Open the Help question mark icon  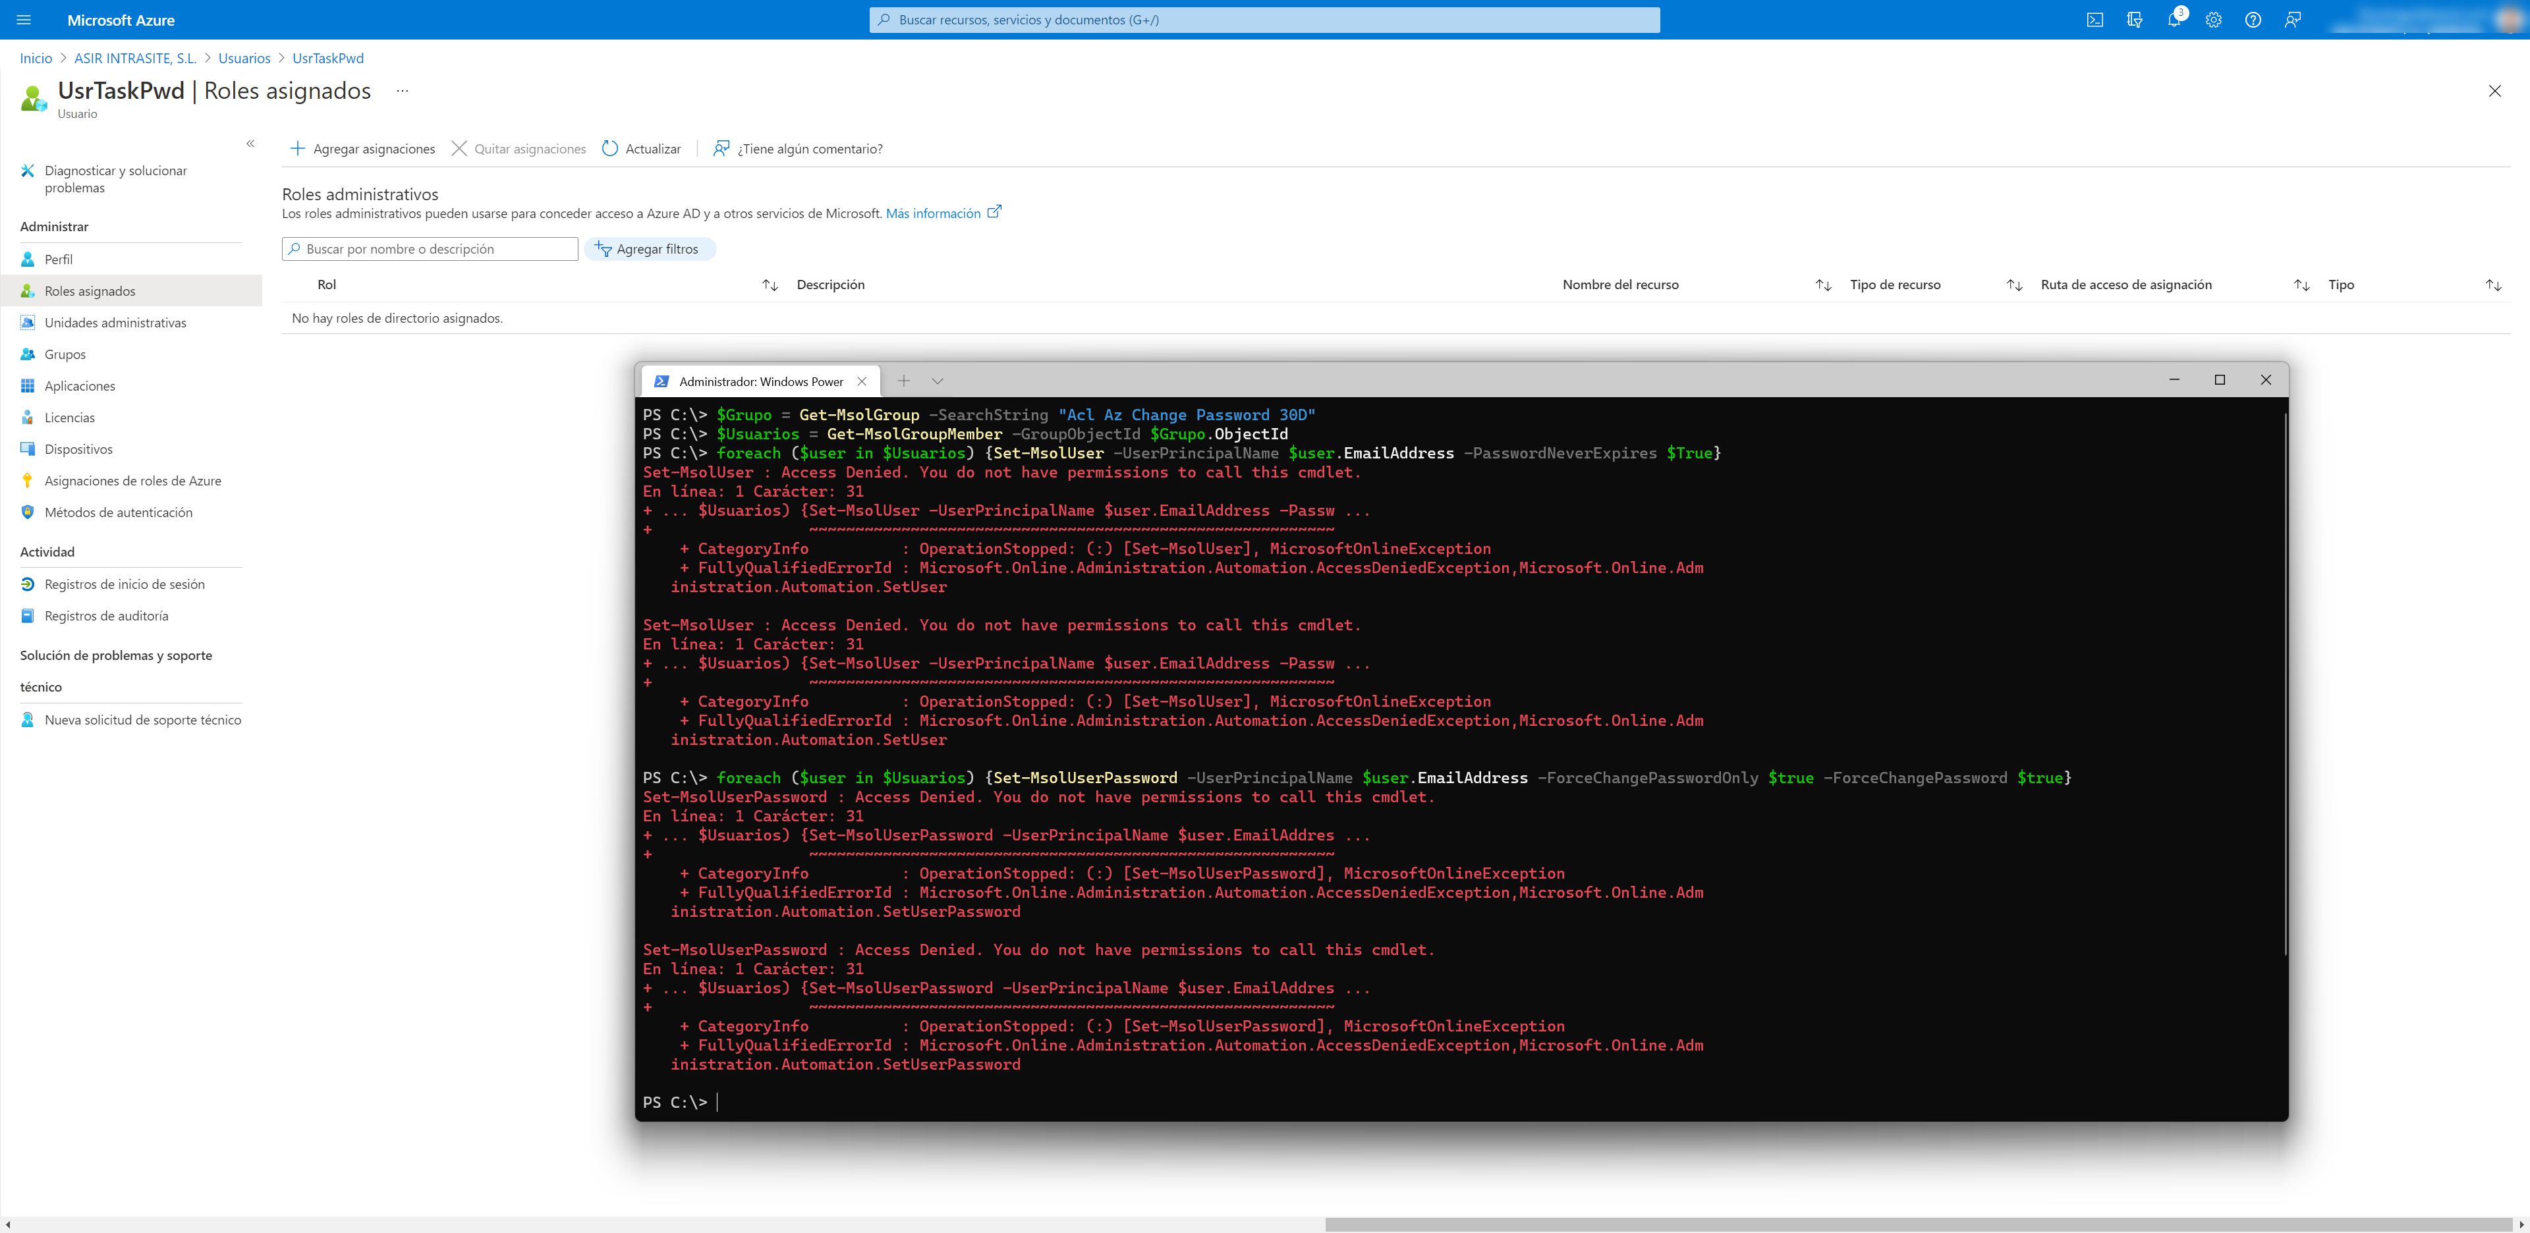pyautogui.click(x=2253, y=20)
